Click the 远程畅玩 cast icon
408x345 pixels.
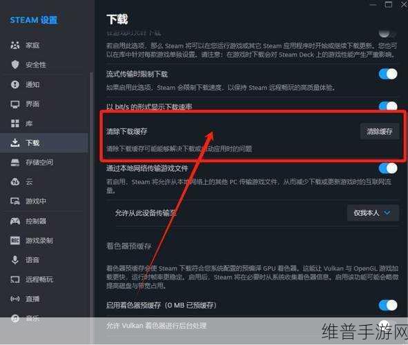15,279
